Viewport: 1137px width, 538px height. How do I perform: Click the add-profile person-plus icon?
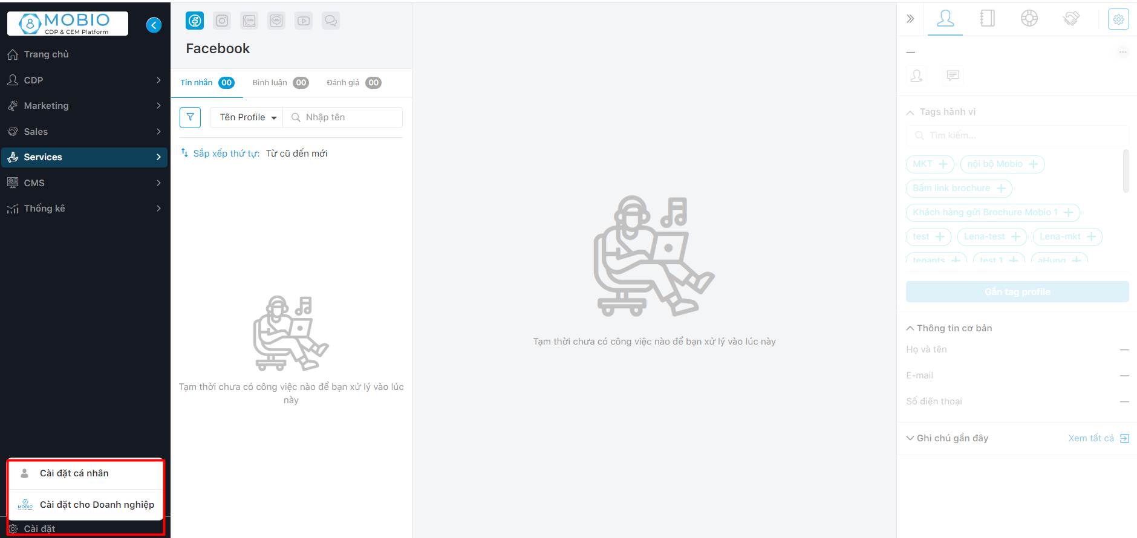coord(917,76)
